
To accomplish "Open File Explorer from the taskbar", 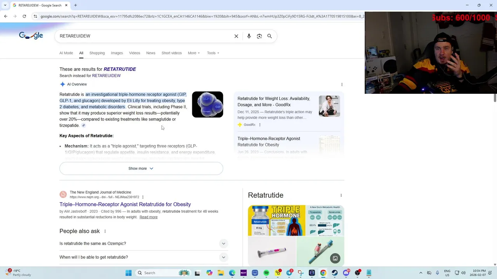I will click(221, 273).
